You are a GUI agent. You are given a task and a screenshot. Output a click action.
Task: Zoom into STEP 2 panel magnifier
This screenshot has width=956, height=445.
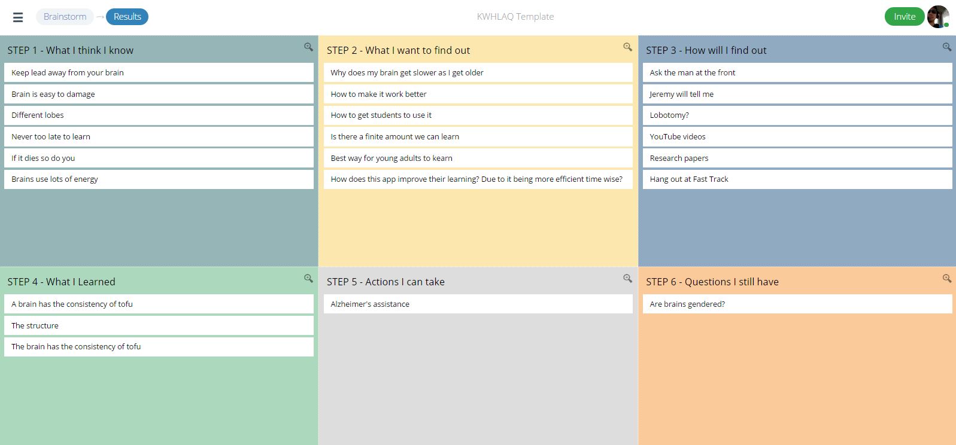[627, 47]
